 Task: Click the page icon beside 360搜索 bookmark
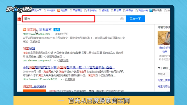(x=45, y=10)
